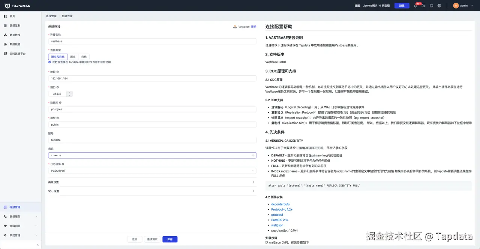Open 数据复制 menu item

click(21, 25)
